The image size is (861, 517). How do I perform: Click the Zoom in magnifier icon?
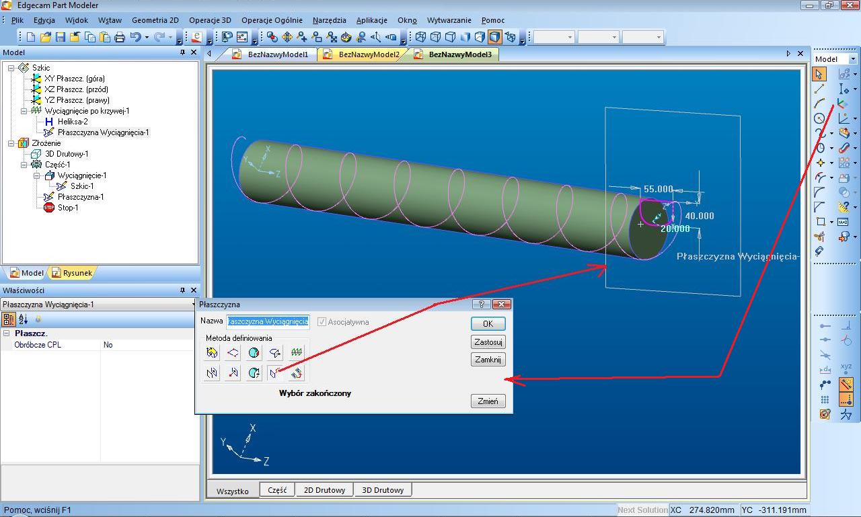point(302,37)
